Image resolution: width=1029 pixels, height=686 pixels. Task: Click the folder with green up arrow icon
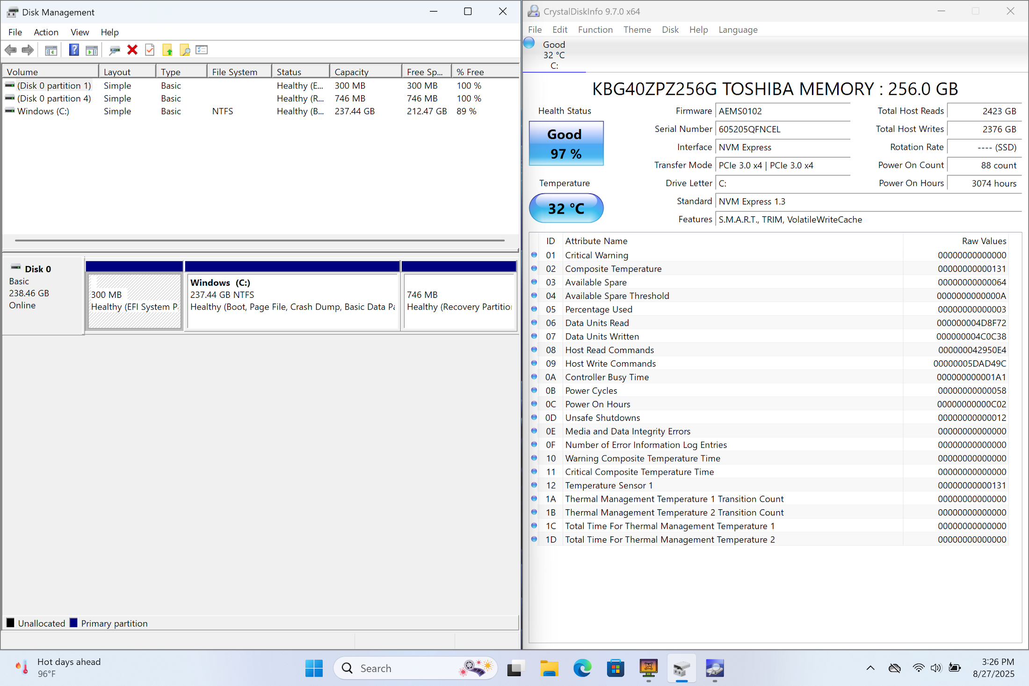167,50
